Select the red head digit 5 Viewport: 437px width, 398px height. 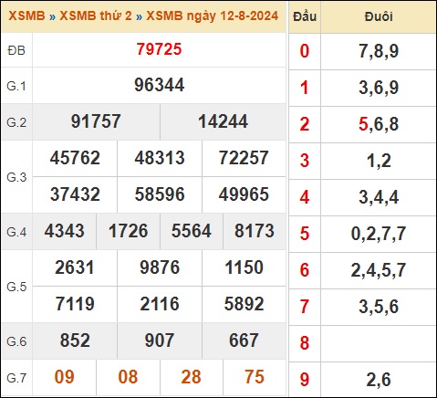click(x=305, y=234)
